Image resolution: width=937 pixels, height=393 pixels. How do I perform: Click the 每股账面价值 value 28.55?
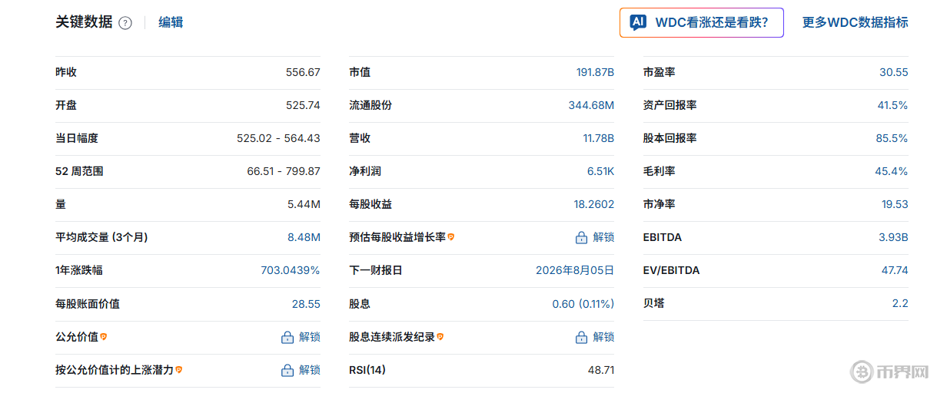[306, 303]
